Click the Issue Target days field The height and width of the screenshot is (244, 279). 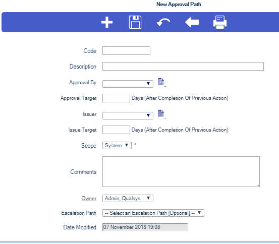coord(116,130)
